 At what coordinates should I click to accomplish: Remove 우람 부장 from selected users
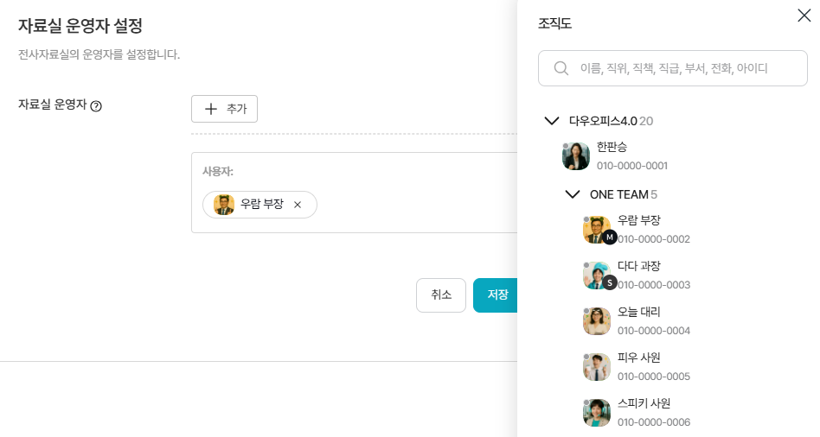point(298,206)
